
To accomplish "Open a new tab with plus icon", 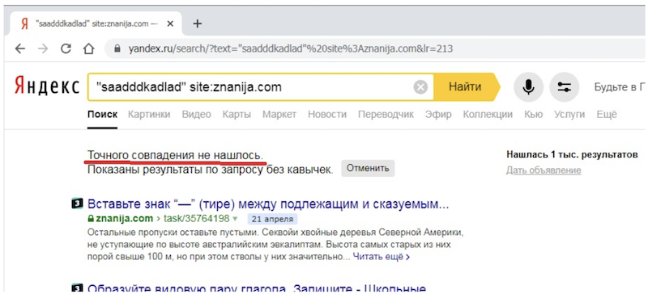I will [x=197, y=23].
